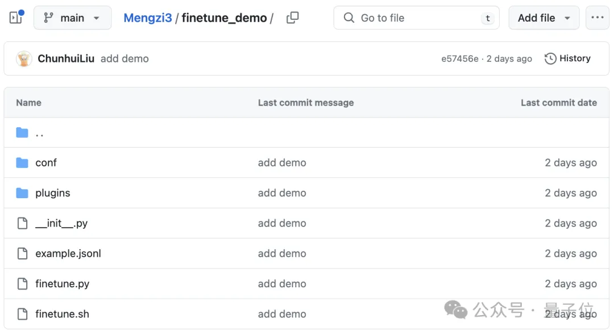
Task: Open the __init__.py file
Action: [61, 223]
